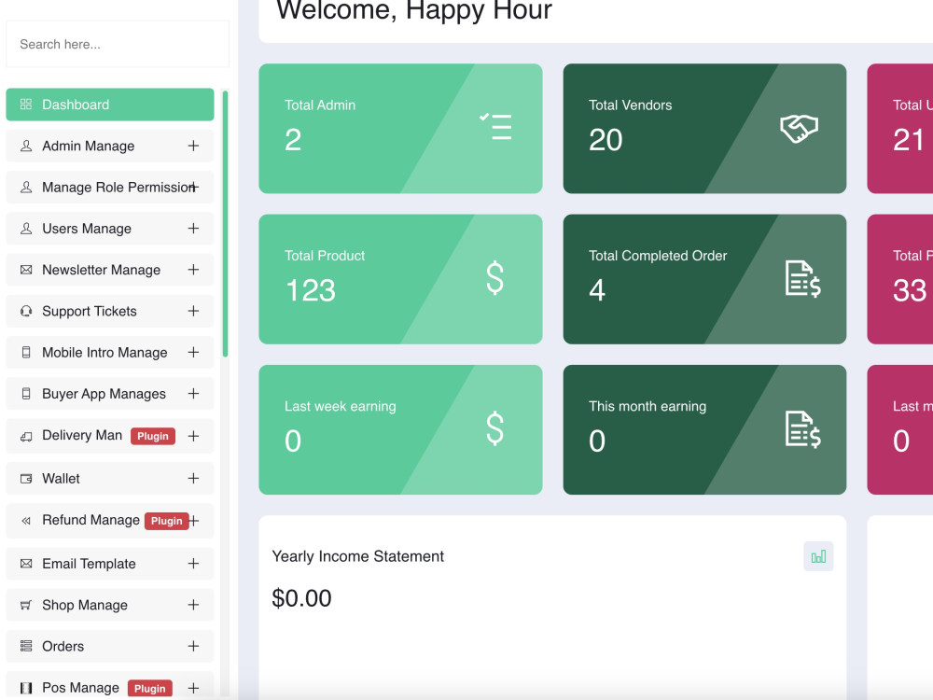Open the Total Completed Order card
Image resolution: width=933 pixels, height=700 pixels.
pyautogui.click(x=704, y=279)
